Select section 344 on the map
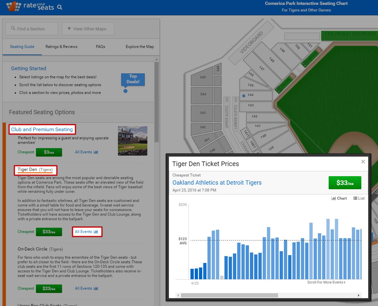Viewport: 378px width, 306px height. tap(202, 95)
